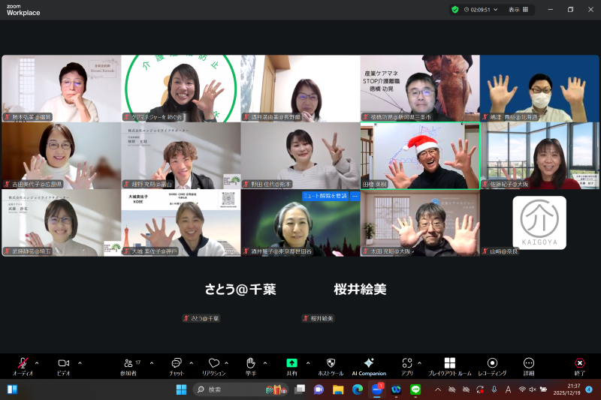This screenshot has height=400, width=601.
Task: Click the ミュート解除を要請 button
Action: coord(325,196)
